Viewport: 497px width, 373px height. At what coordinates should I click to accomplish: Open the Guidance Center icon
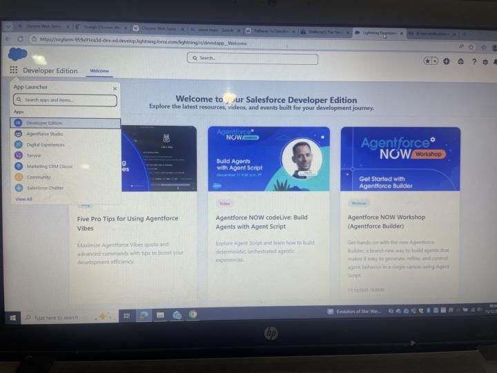point(460,61)
